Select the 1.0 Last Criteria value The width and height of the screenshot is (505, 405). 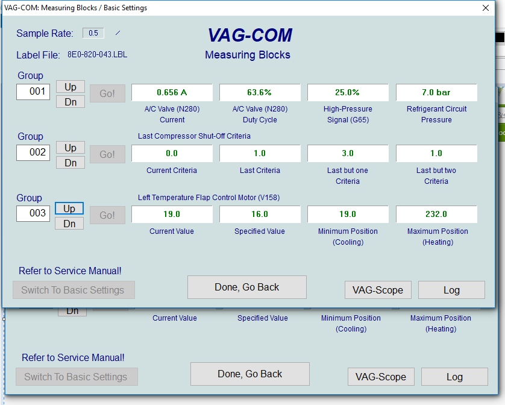260,153
